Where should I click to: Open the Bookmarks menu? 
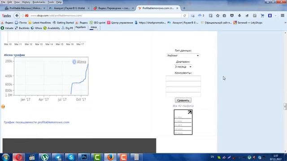(39, 2)
